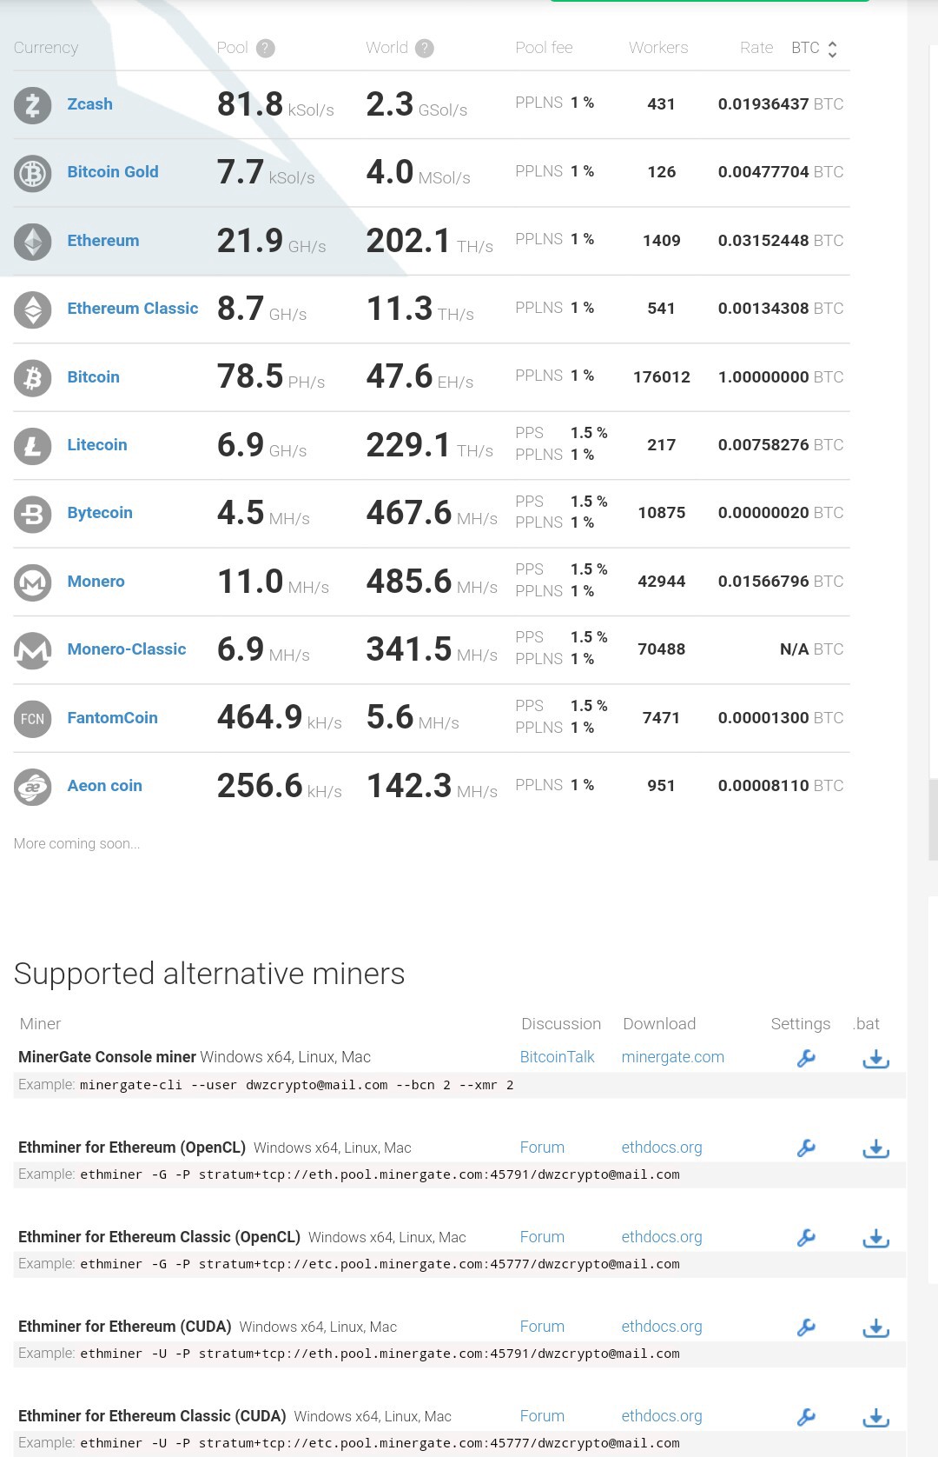938x1457 pixels.
Task: Open Pool column help question mark
Action: [x=267, y=49]
